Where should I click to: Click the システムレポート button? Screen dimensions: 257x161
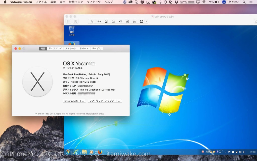click(x=74, y=101)
